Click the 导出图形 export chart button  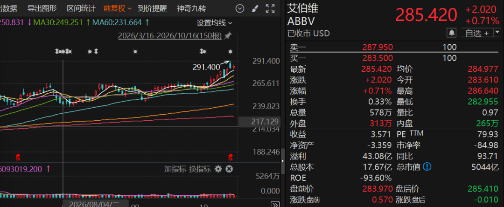[x=42, y=9]
